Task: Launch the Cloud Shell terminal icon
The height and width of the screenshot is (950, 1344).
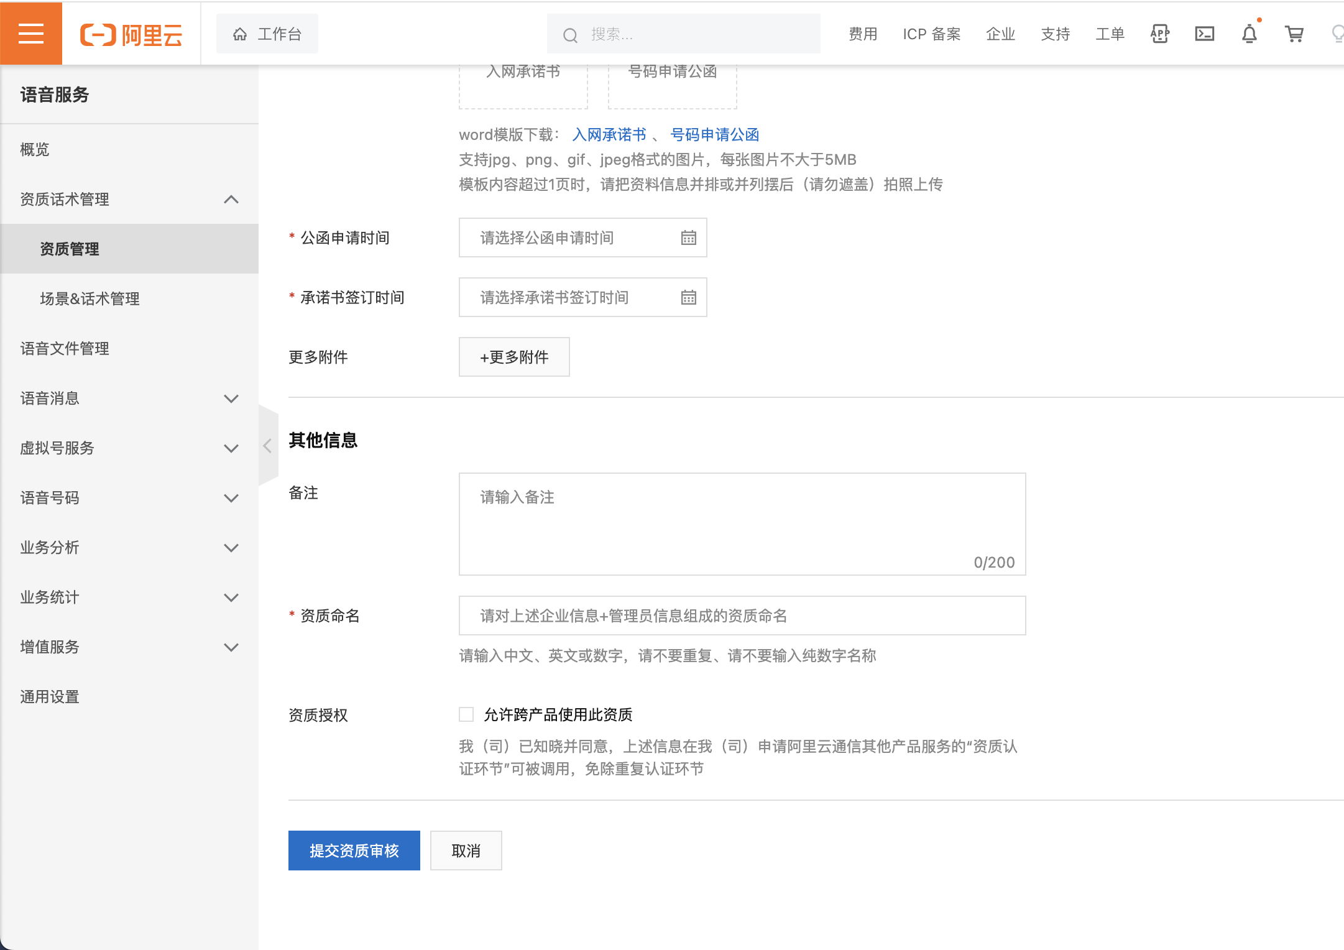Action: tap(1204, 34)
